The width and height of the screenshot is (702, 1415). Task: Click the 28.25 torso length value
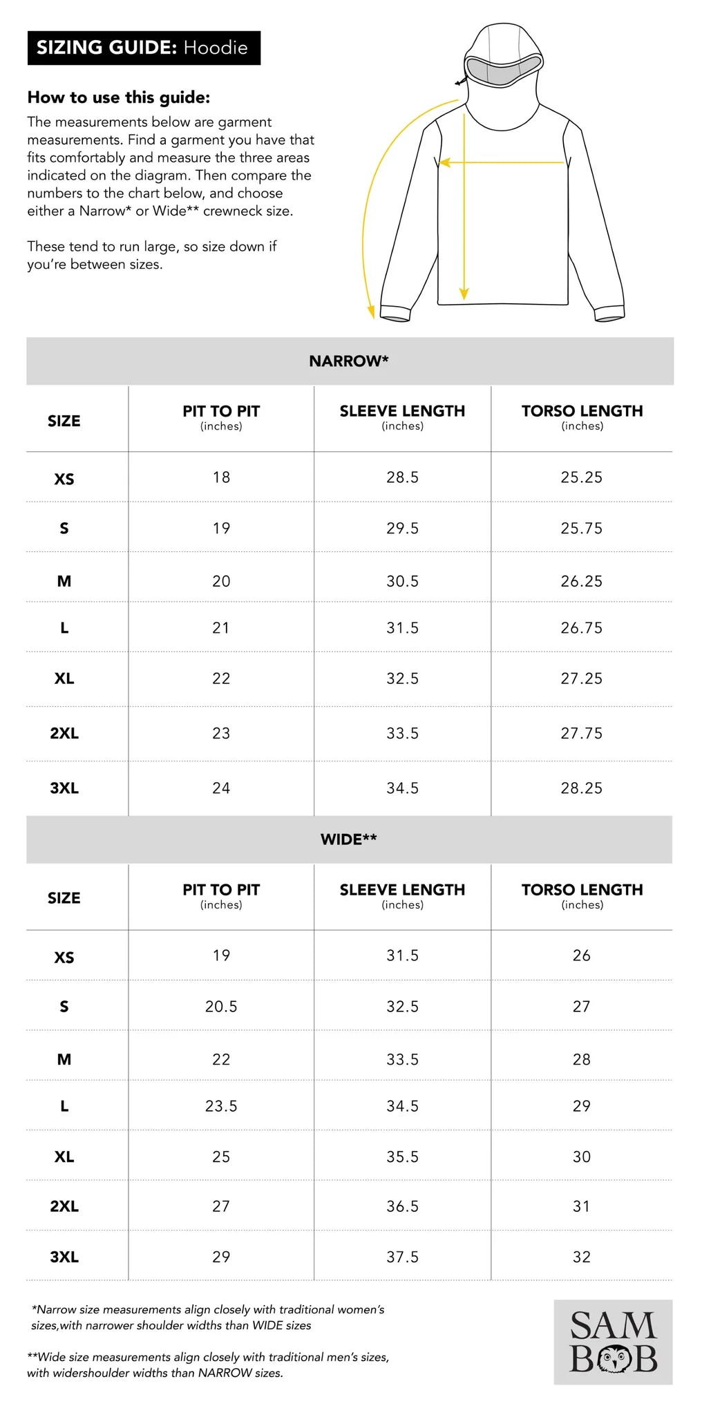pyautogui.click(x=582, y=788)
